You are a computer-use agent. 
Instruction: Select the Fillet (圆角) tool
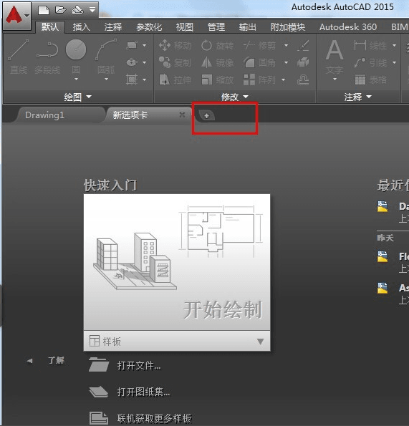click(259, 63)
